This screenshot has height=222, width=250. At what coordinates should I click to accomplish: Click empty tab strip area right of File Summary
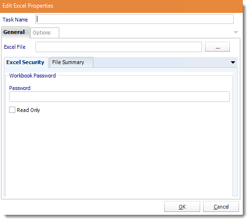click(161, 62)
